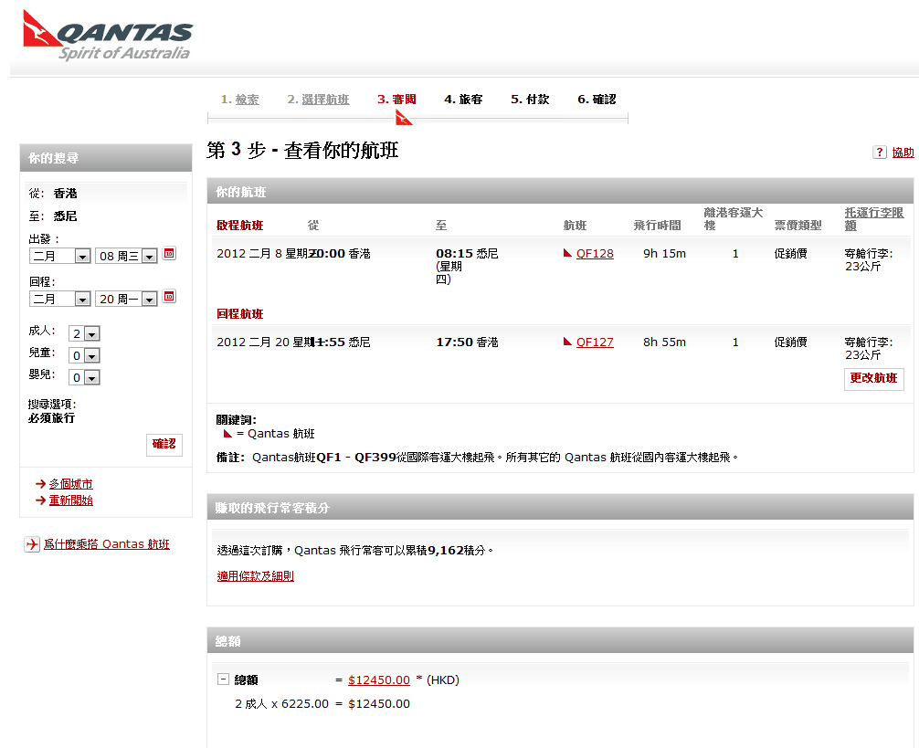The height and width of the screenshot is (748, 919).
Task: Click the Qantas tail icon beside QF128
Action: tap(568, 254)
